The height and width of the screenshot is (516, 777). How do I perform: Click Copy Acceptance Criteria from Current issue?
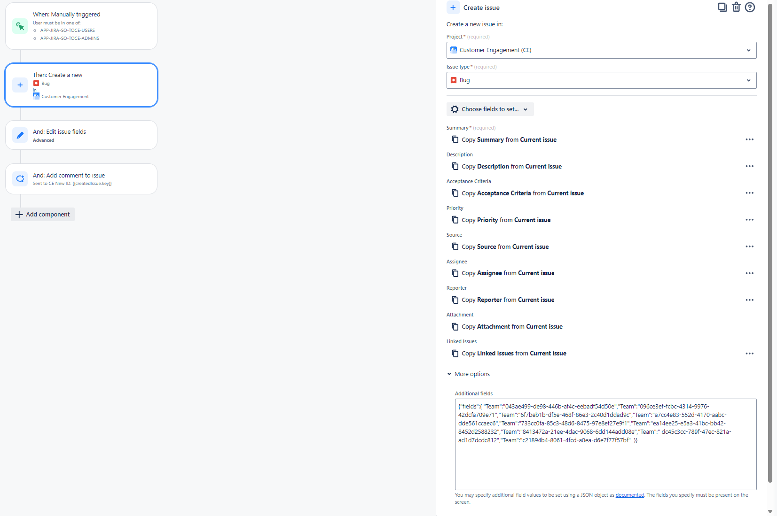523,193
